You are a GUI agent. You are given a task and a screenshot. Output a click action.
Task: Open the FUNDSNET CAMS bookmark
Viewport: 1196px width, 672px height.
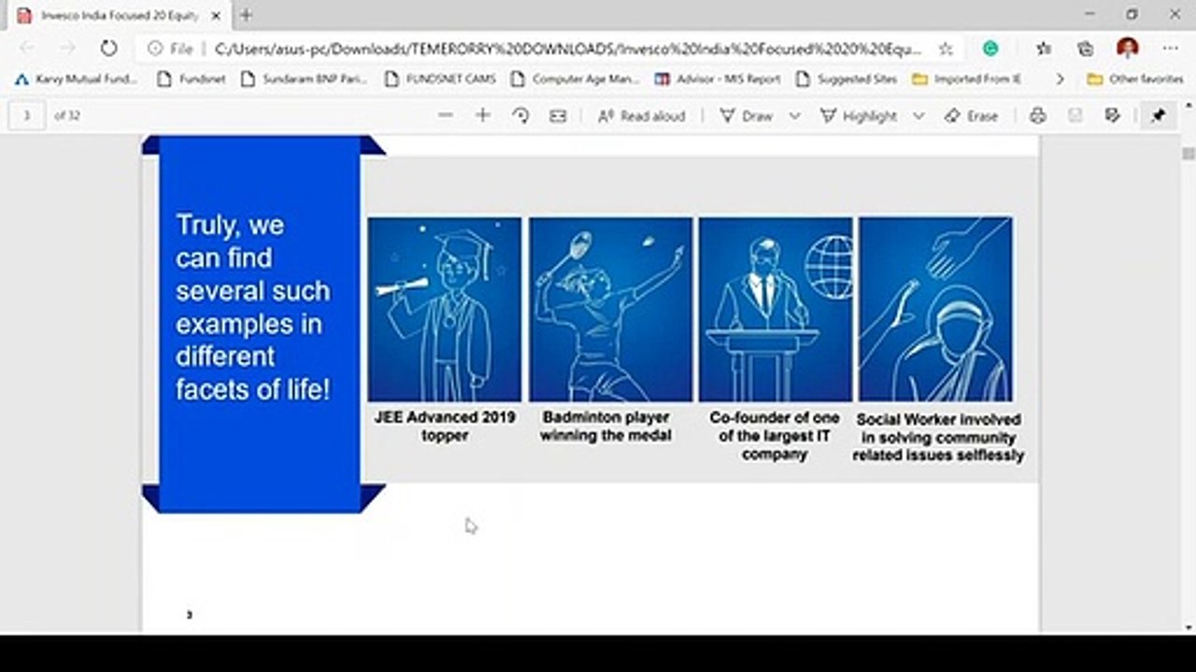tap(440, 79)
